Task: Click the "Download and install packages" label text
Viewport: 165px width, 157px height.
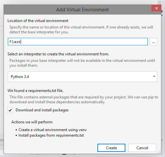Action: click(42, 110)
